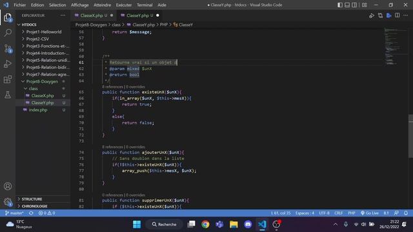The height and width of the screenshot is (232, 413).
Task: Expand the Projet4-Introduction folder
Action: (x=43, y=53)
